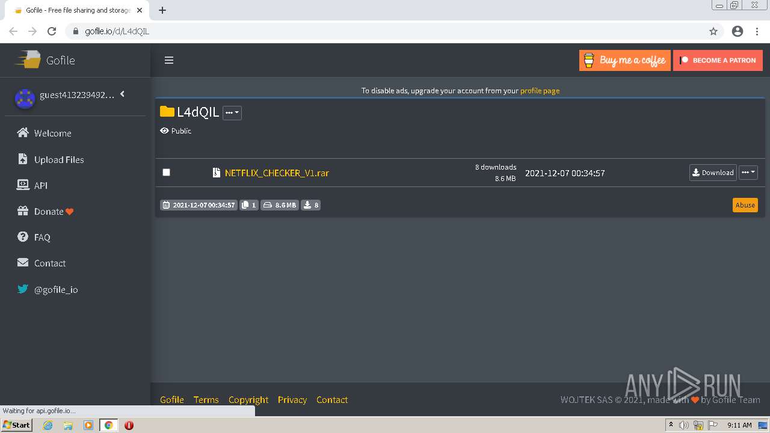Collapse the guest account chevron
Screen dimensions: 770x433
122,94
